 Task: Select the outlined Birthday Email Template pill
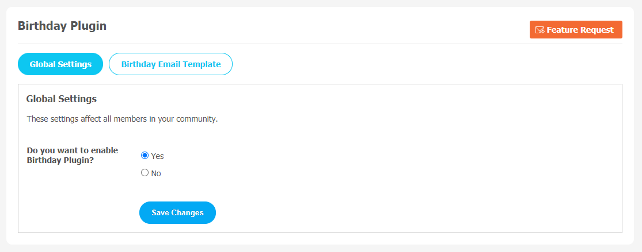tap(171, 64)
